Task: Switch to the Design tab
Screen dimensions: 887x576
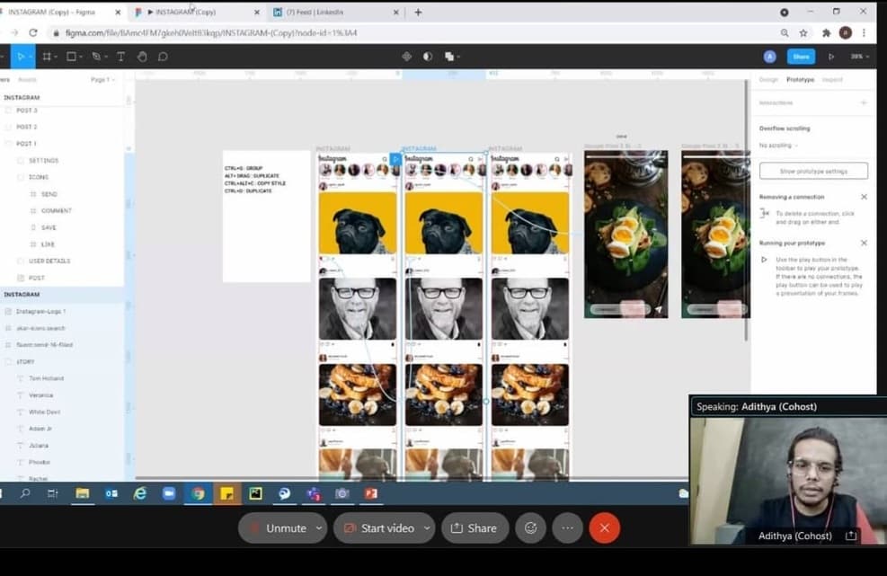Action: pos(768,80)
